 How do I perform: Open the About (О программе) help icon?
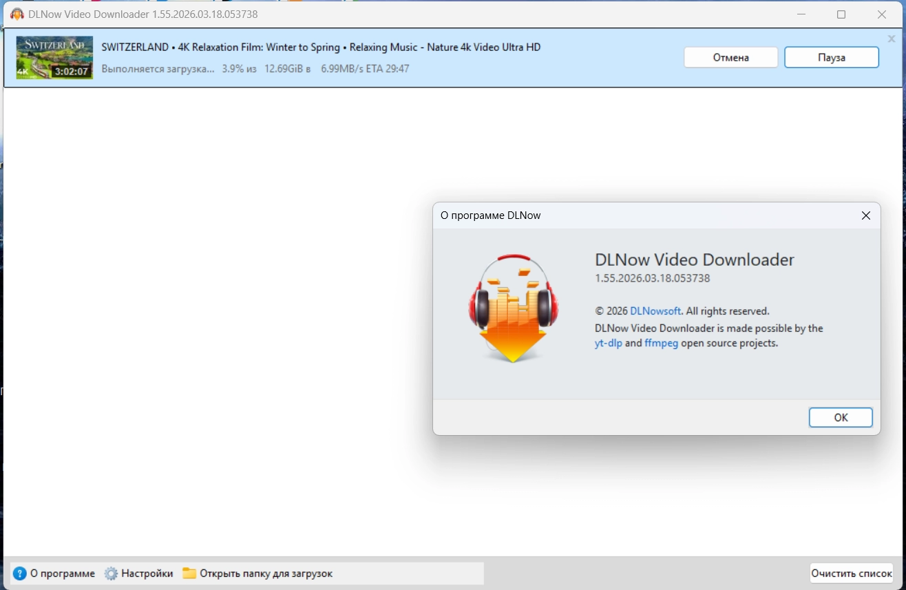[x=20, y=573]
